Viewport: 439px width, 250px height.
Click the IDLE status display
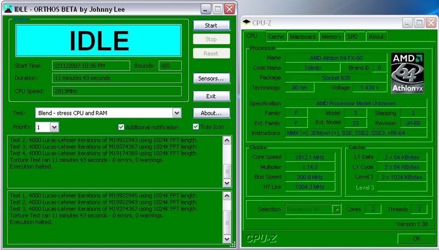(x=99, y=40)
